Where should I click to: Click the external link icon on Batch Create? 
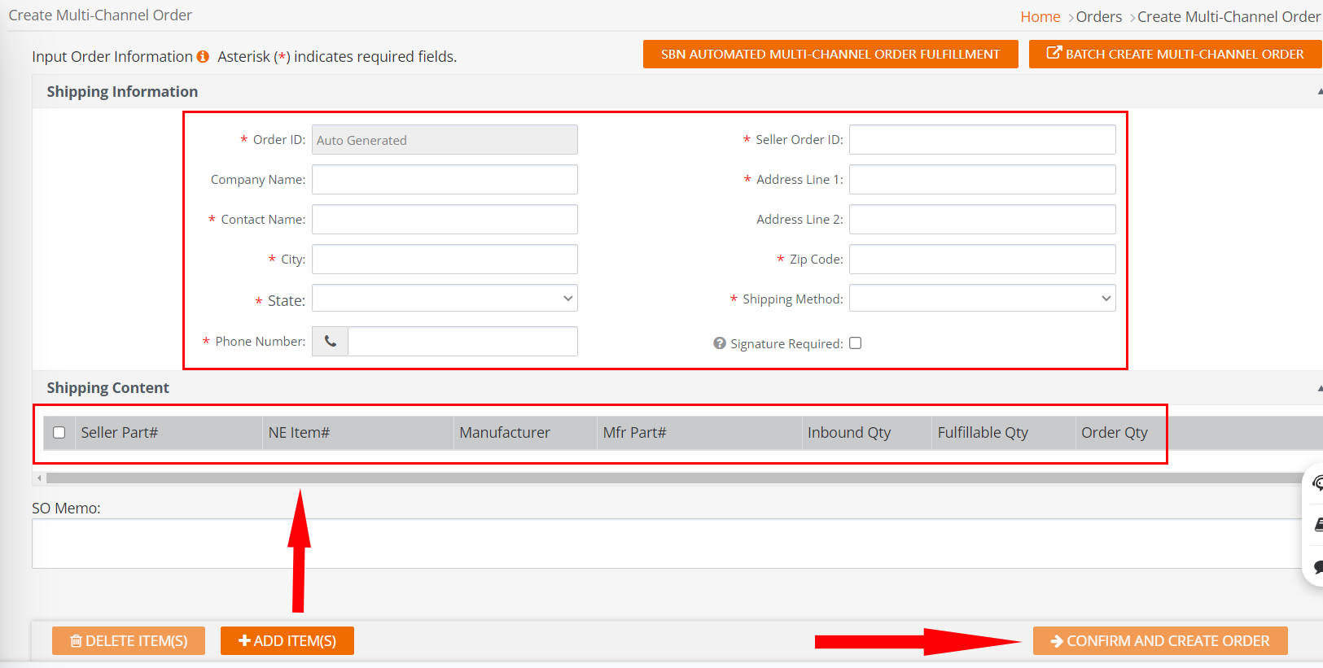click(1054, 53)
